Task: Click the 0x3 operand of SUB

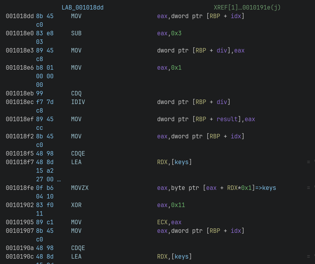Action: tap(176, 33)
